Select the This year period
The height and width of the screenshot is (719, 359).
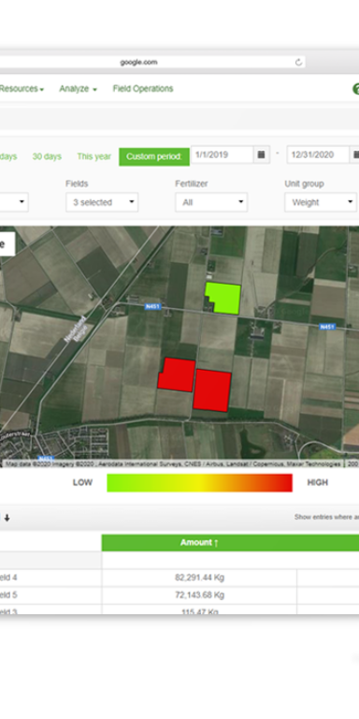[x=93, y=157]
